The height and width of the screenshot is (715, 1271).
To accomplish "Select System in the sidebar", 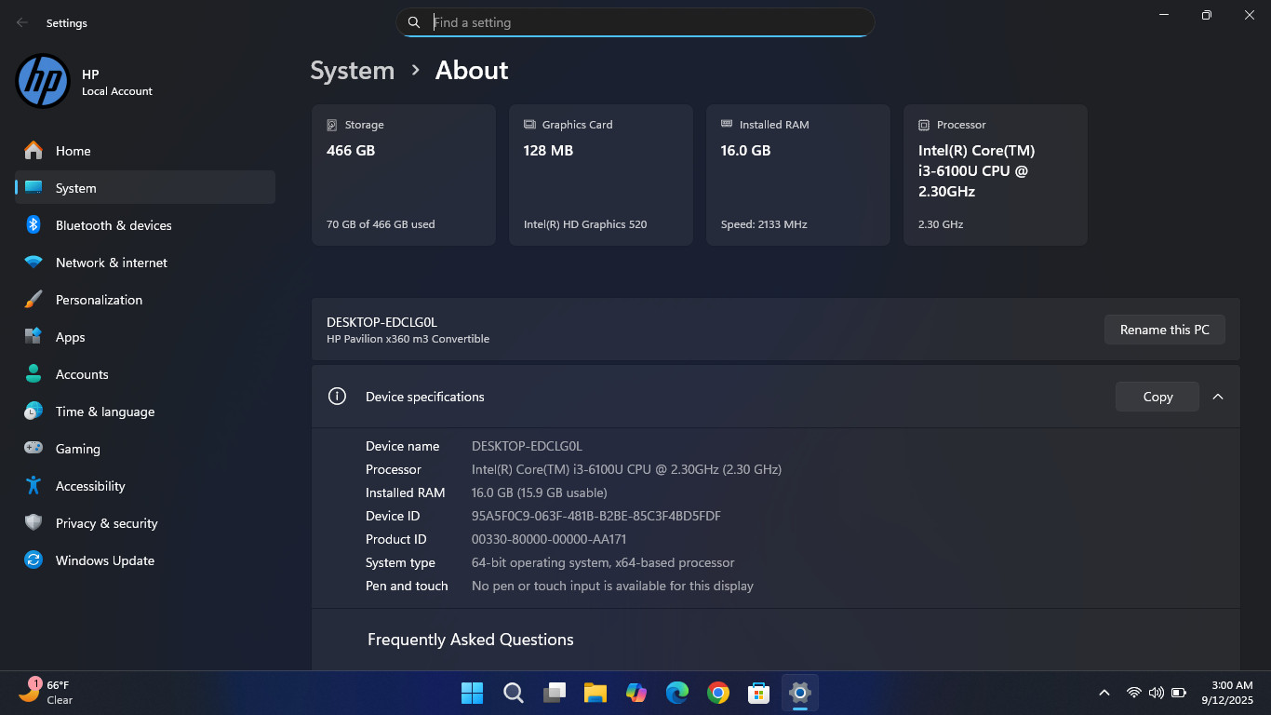I will [145, 187].
